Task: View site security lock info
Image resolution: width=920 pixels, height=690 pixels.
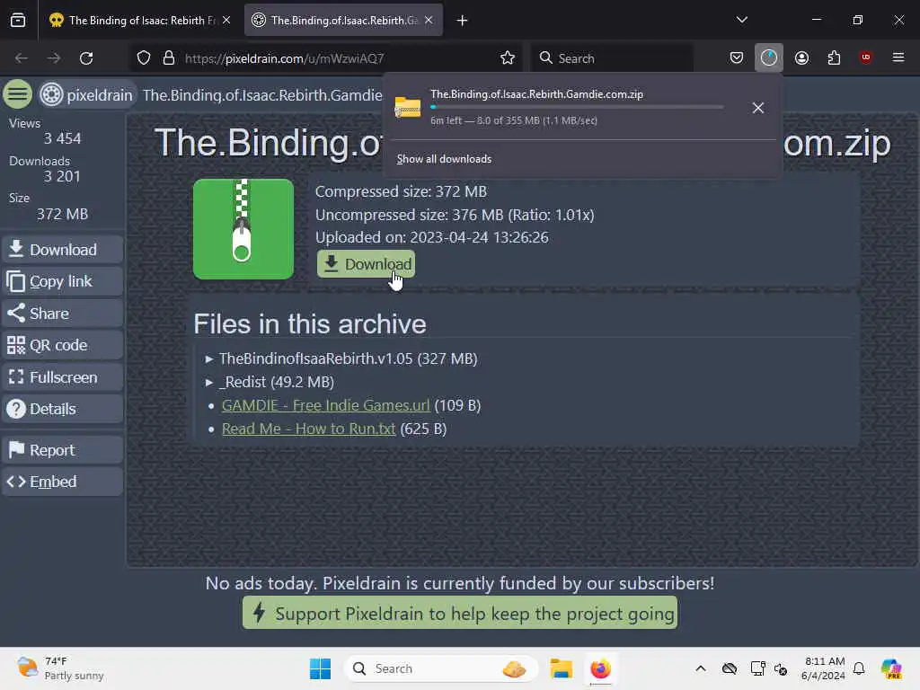Action: [x=169, y=57]
